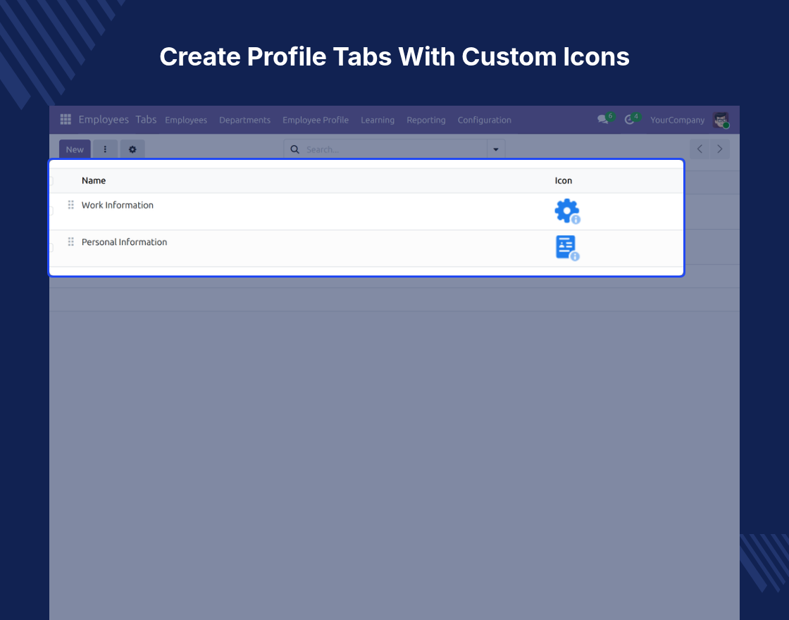Open the YourCompany company switcher
Image resolution: width=789 pixels, height=620 pixels.
click(x=677, y=120)
